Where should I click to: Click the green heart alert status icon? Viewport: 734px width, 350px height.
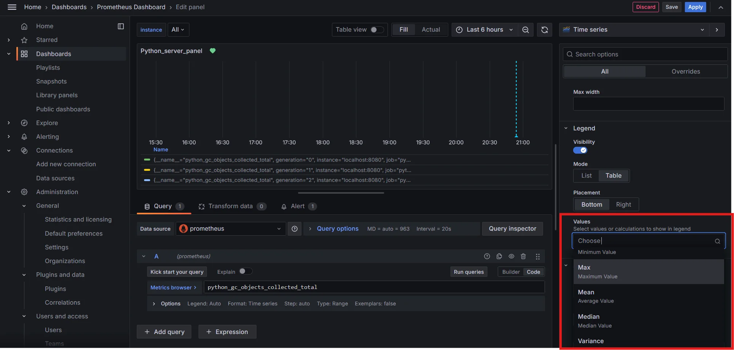[x=213, y=51]
